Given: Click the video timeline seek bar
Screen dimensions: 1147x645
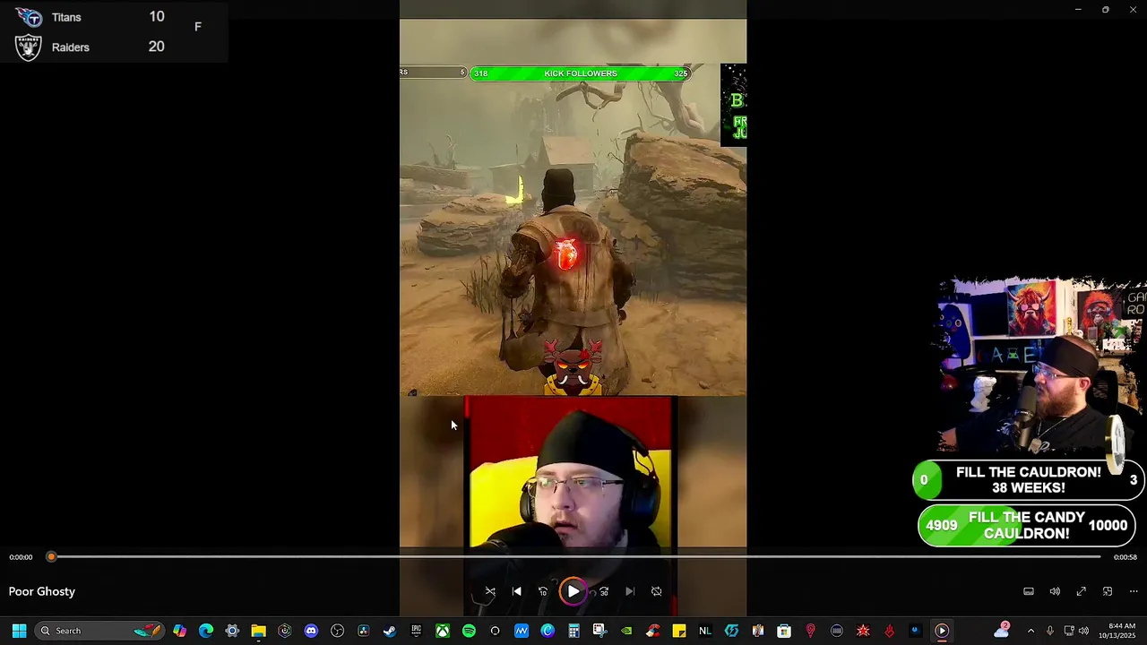Looking at the screenshot, I should (x=574, y=557).
